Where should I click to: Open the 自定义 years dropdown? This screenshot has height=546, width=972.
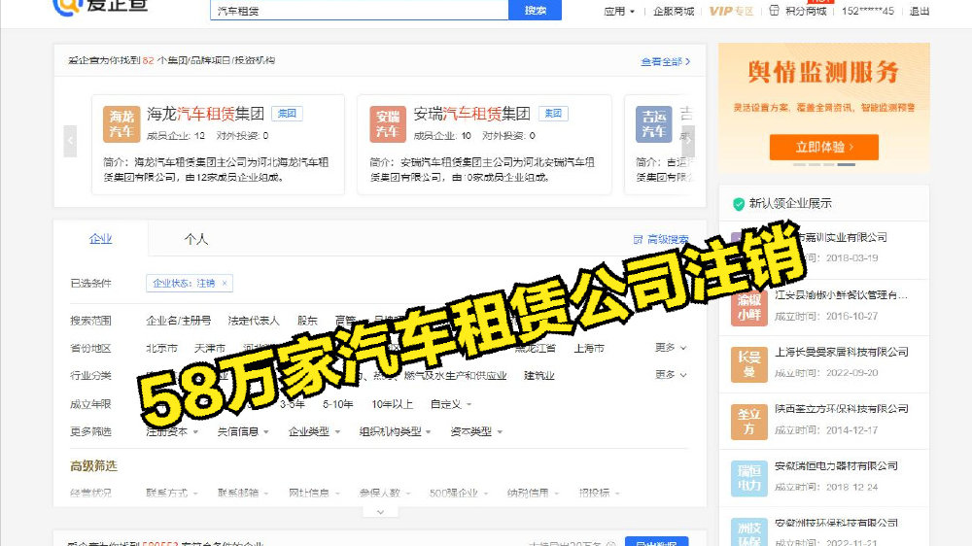tap(451, 404)
